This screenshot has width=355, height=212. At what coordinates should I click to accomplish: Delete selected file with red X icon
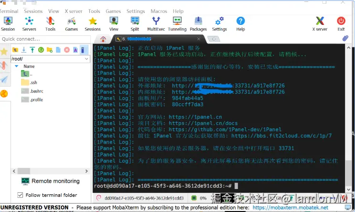[x=67, y=50]
